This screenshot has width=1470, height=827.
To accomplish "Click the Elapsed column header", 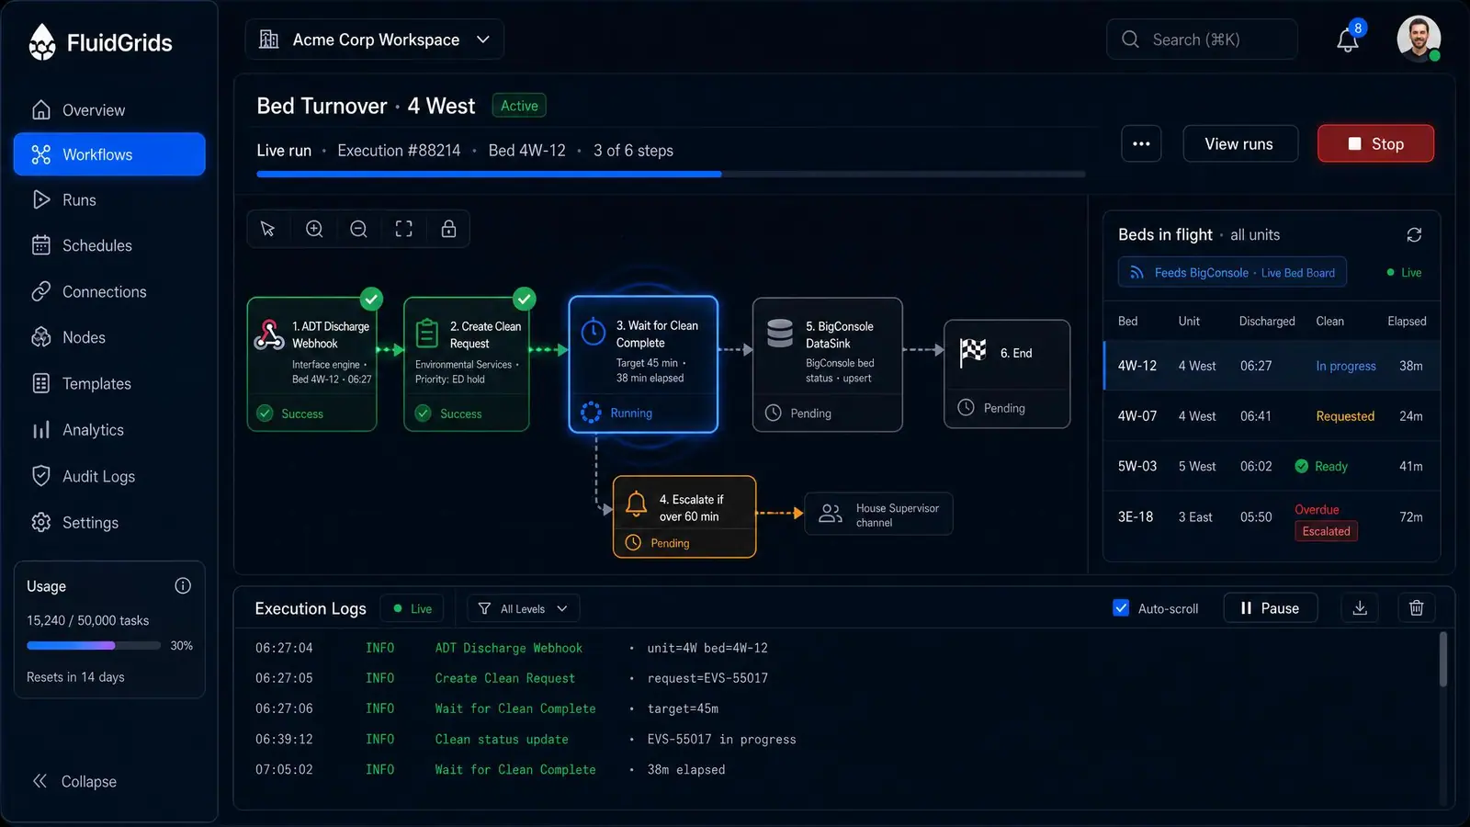I will [x=1407, y=321].
